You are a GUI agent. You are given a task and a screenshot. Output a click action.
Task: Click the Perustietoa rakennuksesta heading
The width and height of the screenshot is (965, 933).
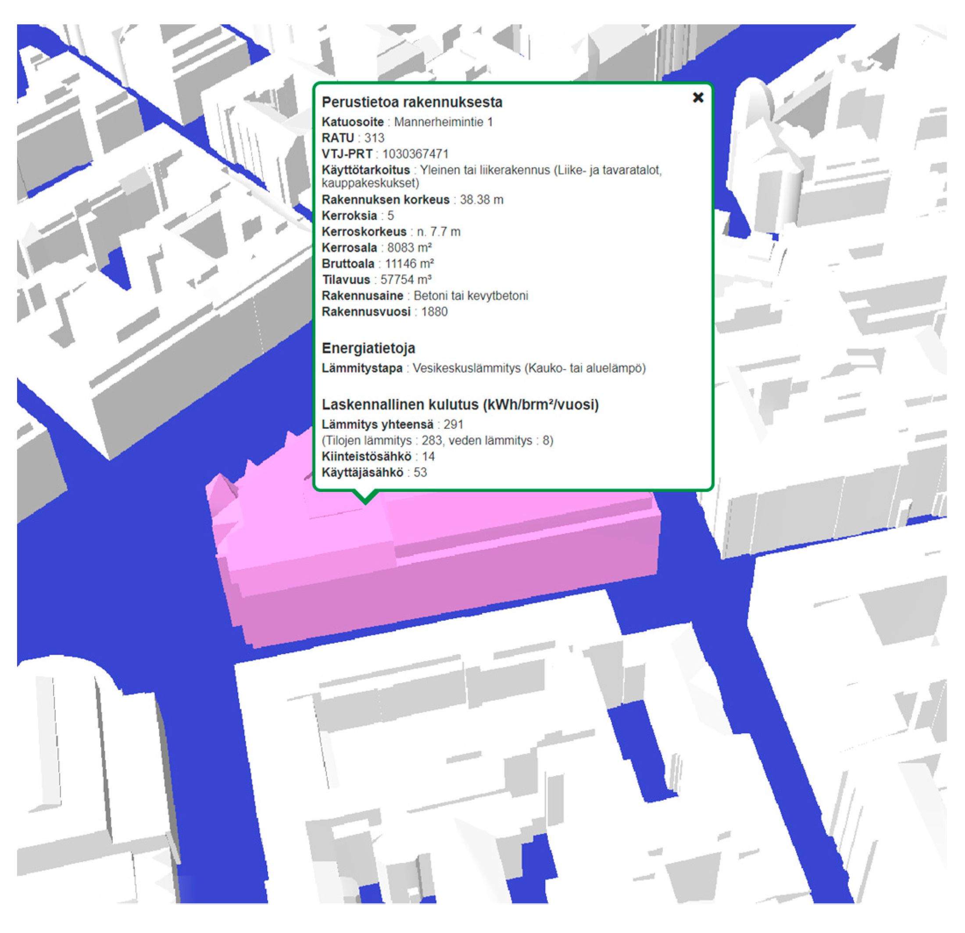412,102
